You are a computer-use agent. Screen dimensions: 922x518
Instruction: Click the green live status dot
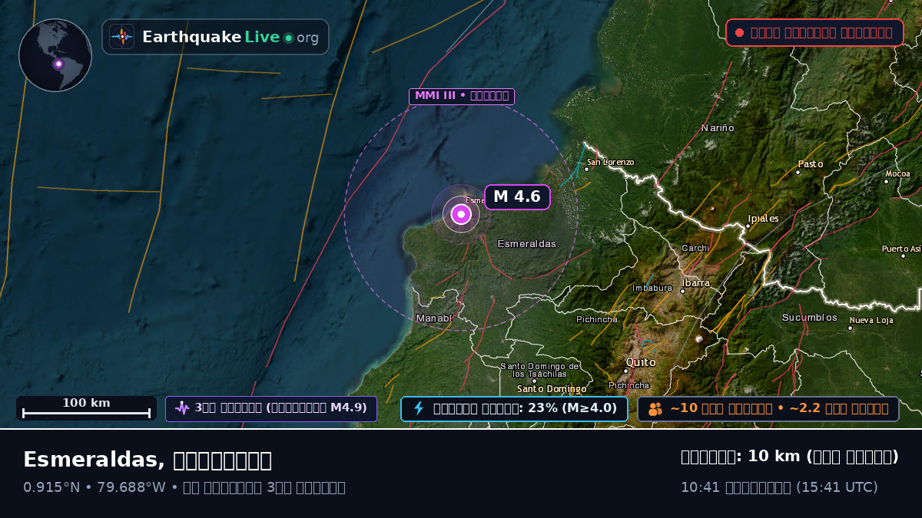tap(288, 38)
